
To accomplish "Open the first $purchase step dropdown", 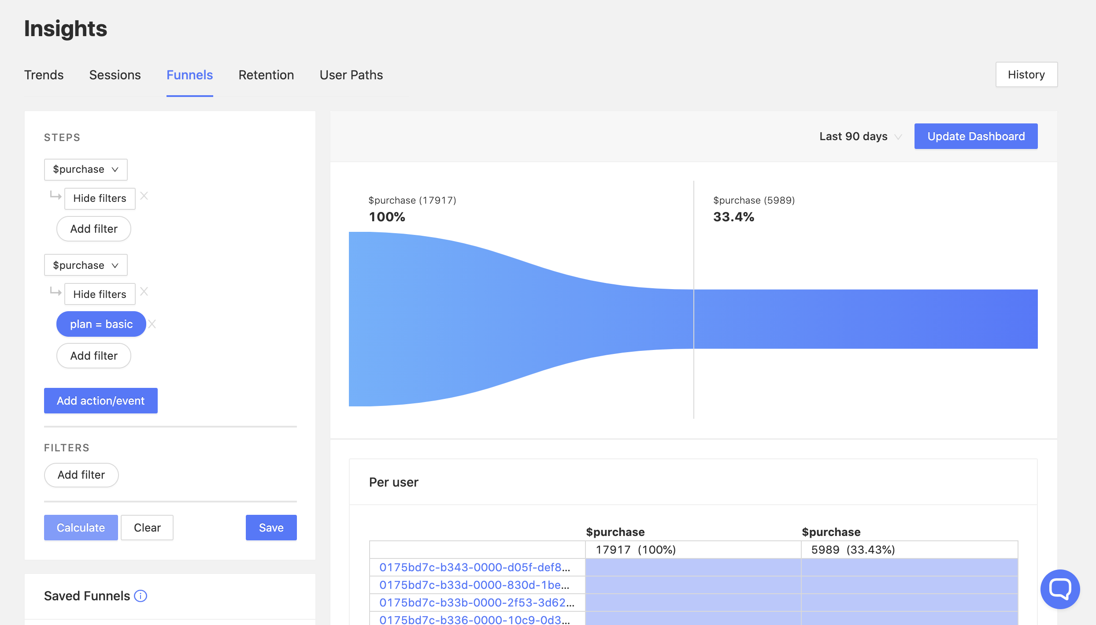I will (85, 170).
